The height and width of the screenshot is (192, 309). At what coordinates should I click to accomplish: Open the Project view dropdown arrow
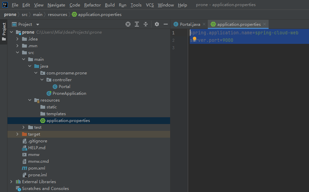tap(38, 24)
